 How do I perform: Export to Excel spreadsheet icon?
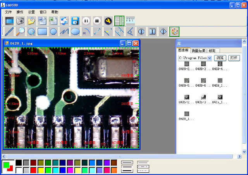tap(53, 21)
